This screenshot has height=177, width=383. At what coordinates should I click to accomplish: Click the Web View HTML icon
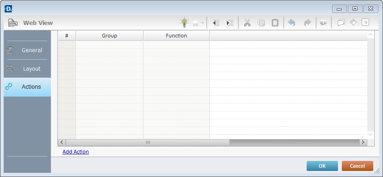(13, 23)
